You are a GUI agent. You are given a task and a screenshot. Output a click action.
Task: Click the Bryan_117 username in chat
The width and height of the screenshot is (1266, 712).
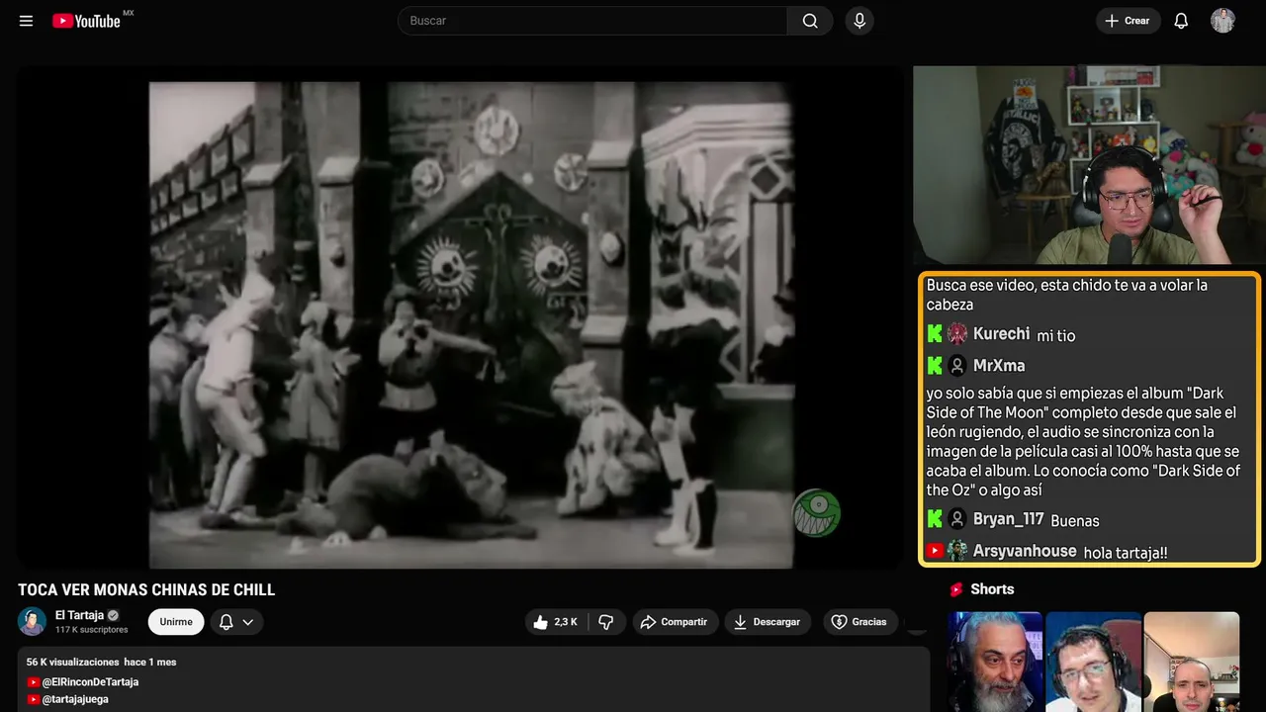click(1008, 519)
